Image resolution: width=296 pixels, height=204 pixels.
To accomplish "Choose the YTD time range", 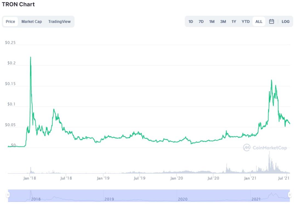I will pyautogui.click(x=246, y=22).
